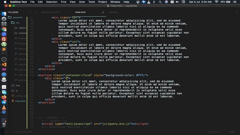The image size is (240, 135).
Task: Click the Tab Size setting in status bar
Action: pyautogui.click(x=214, y=132)
